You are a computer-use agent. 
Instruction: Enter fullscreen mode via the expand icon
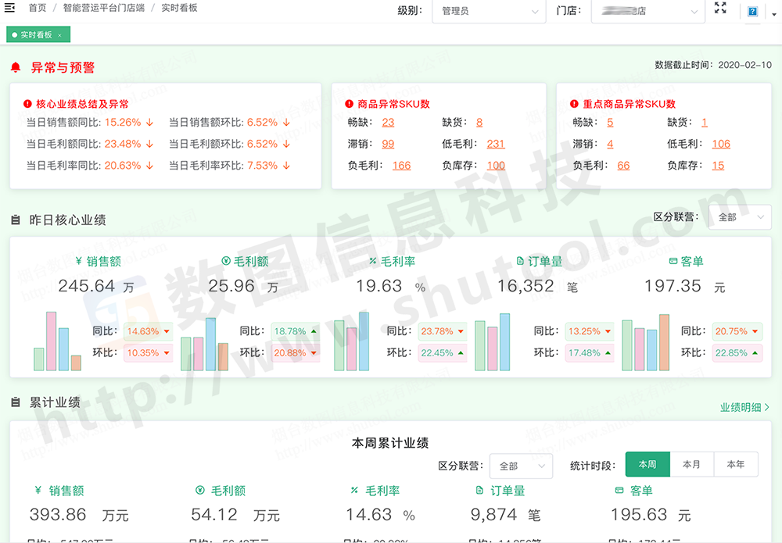point(720,9)
